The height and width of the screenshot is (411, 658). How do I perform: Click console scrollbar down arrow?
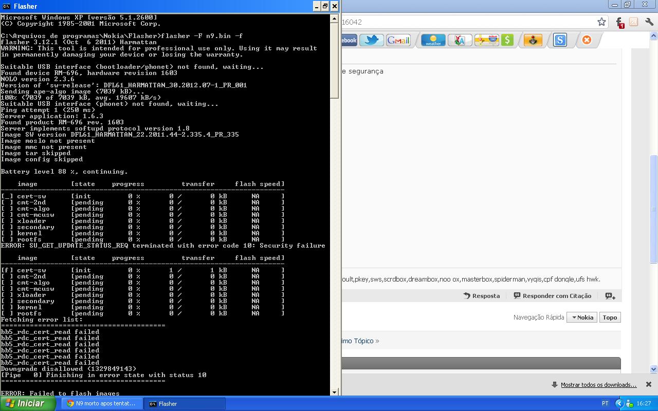[x=334, y=392]
